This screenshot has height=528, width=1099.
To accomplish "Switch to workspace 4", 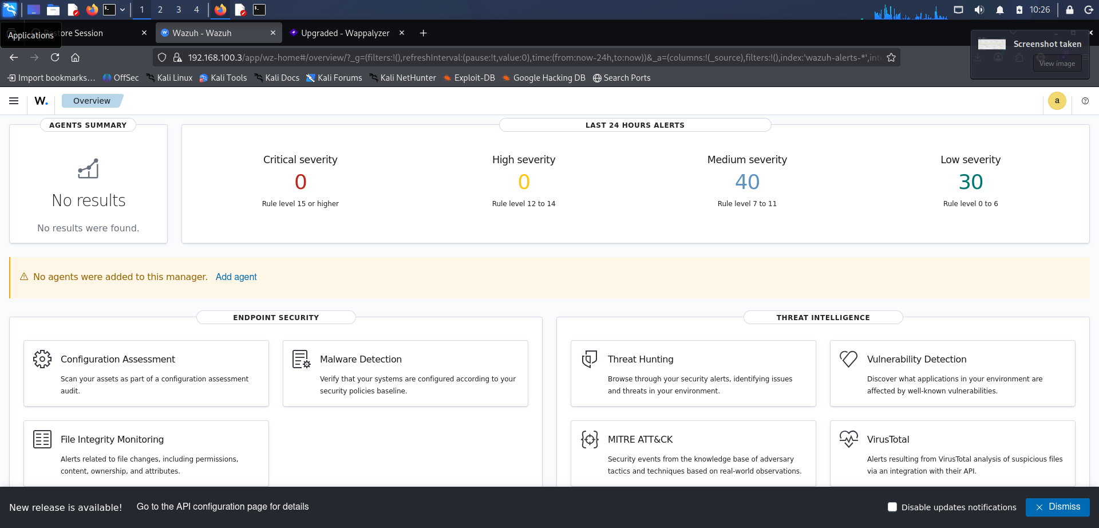I will (x=196, y=10).
